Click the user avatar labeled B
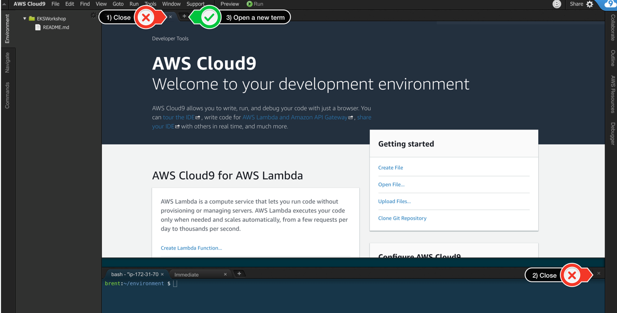This screenshot has height=313, width=617. (x=556, y=4)
